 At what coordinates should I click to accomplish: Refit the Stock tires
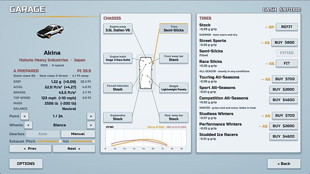(x=287, y=27)
